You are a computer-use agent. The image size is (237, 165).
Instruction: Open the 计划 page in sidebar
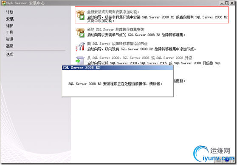click(10, 12)
